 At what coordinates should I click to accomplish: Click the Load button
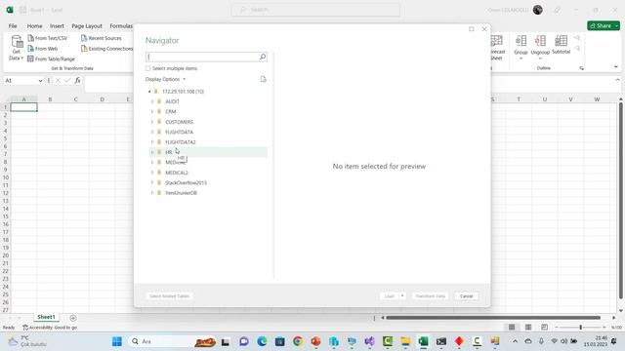coord(389,296)
